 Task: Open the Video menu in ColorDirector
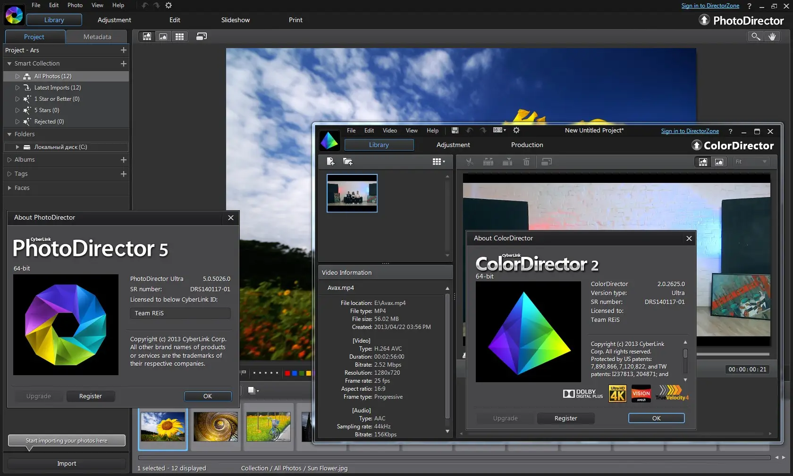390,131
